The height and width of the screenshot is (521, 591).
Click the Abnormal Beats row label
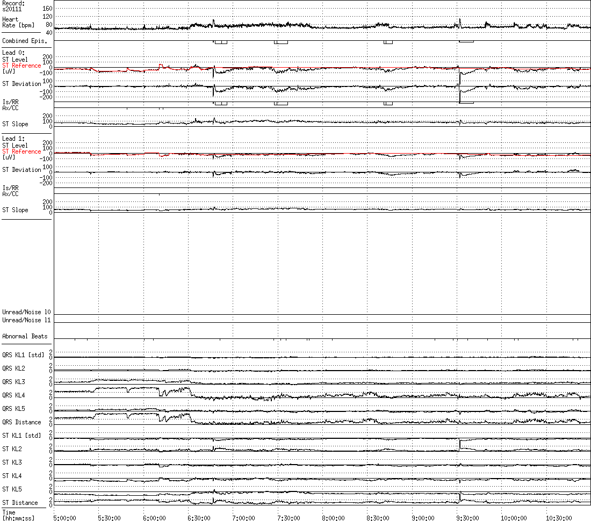[25, 336]
